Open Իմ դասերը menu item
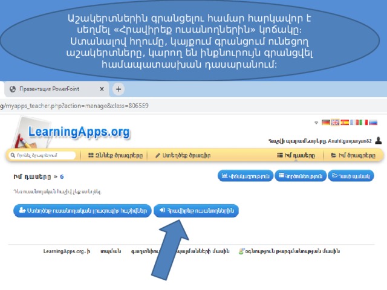Image resolution: width=387 pixels, height=290 pixels. click(296, 155)
